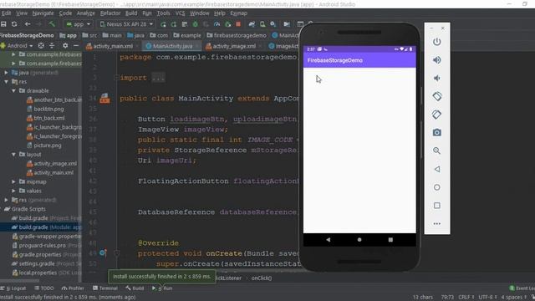Click the Scroll from Source target icon

pyautogui.click(x=41, y=46)
